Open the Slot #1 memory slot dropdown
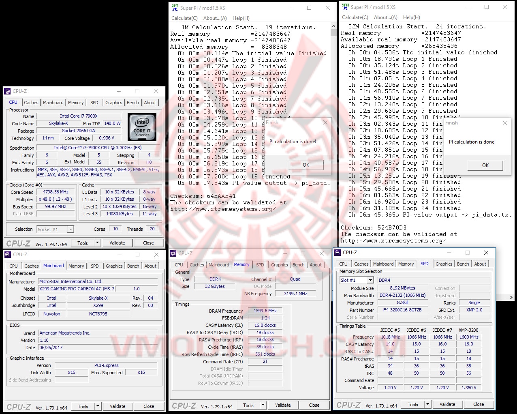Image resolution: width=517 pixels, height=414 pixels. tap(371, 280)
